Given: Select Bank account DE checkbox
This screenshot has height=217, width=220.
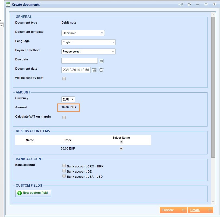Looking at the screenshot, I should coord(64,171).
